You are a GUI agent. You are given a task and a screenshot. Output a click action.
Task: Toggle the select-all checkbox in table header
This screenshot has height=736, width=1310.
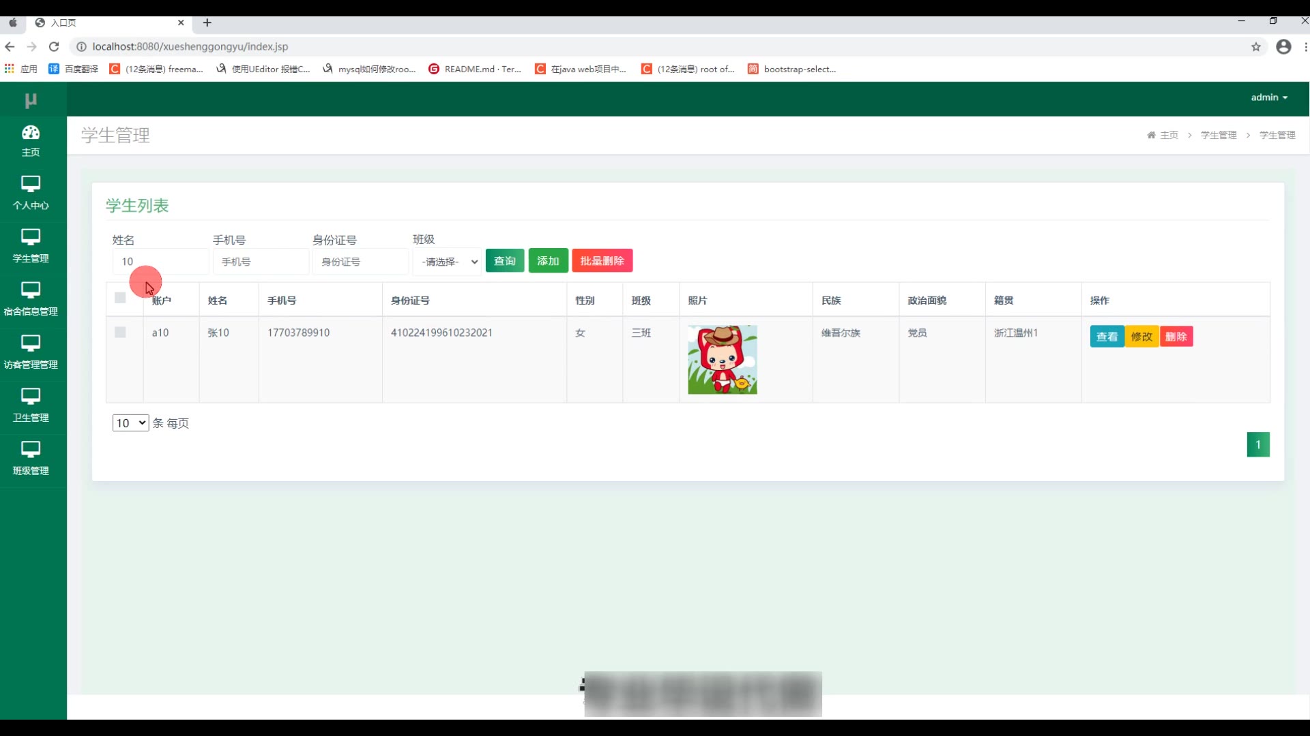(x=120, y=298)
